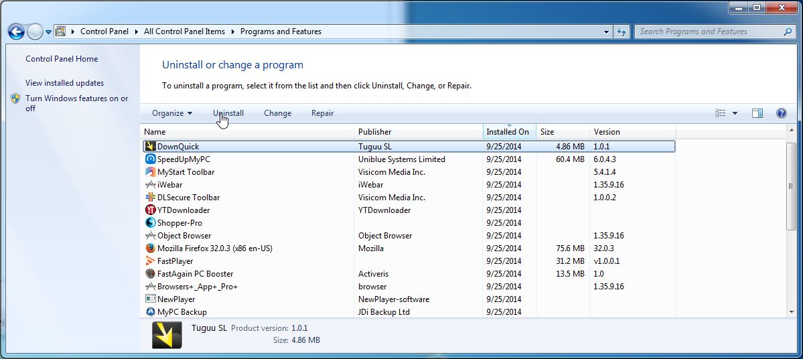Image resolution: width=803 pixels, height=359 pixels.
Task: Open the address bar history dropdown
Action: [x=607, y=31]
